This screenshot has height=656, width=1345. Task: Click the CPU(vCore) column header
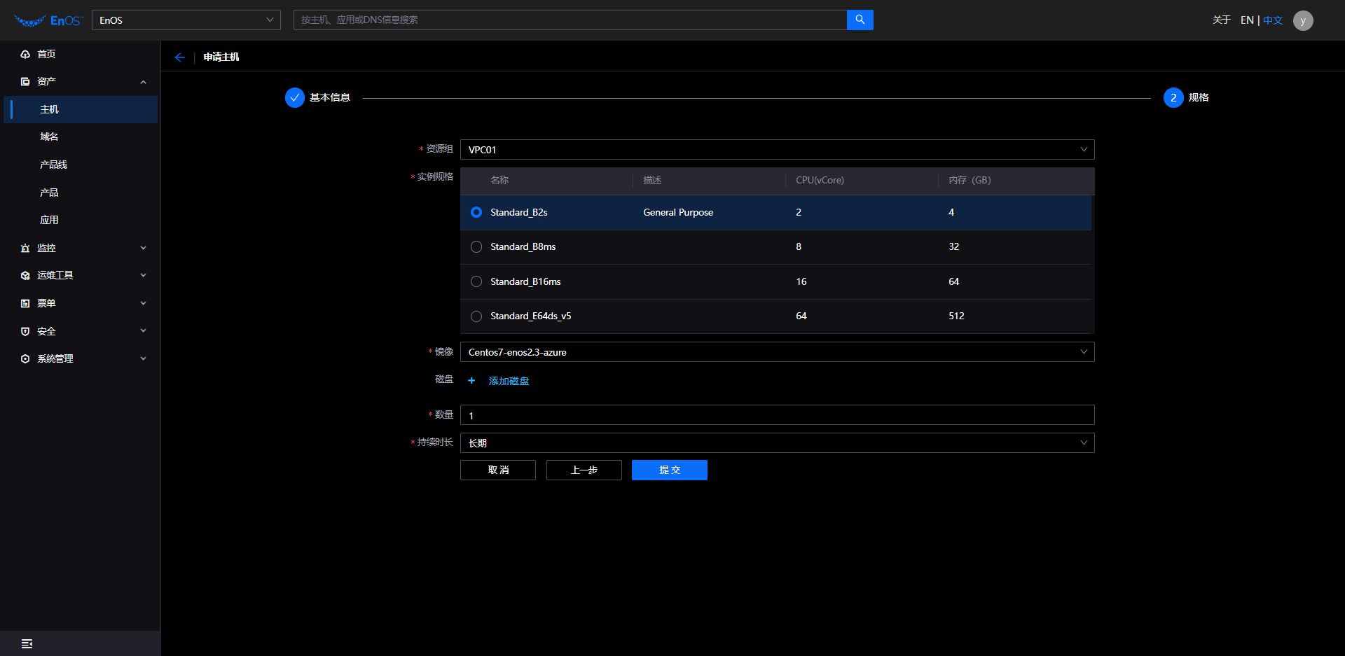pos(820,181)
